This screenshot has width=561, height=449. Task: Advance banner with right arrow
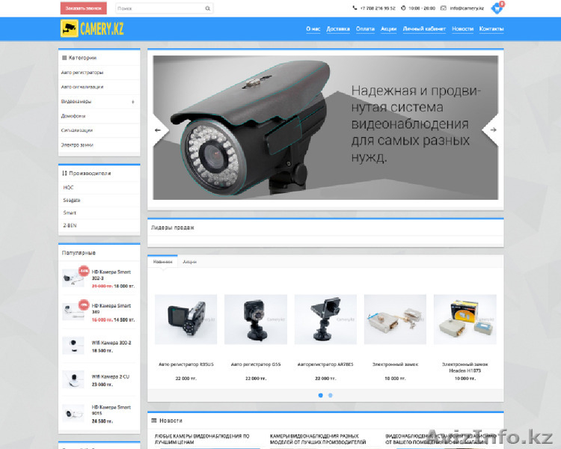[x=493, y=130]
